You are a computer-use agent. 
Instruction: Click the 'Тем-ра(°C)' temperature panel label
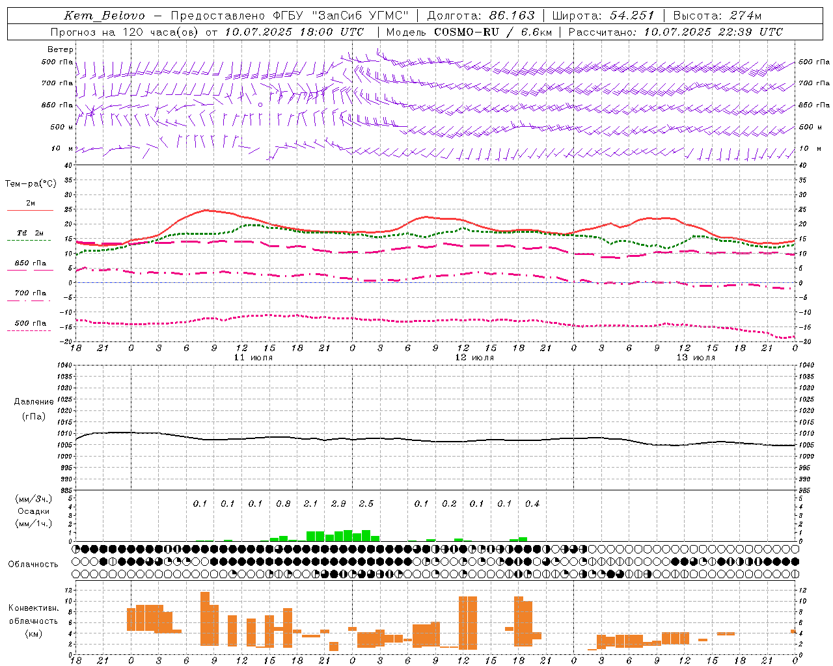(31, 184)
